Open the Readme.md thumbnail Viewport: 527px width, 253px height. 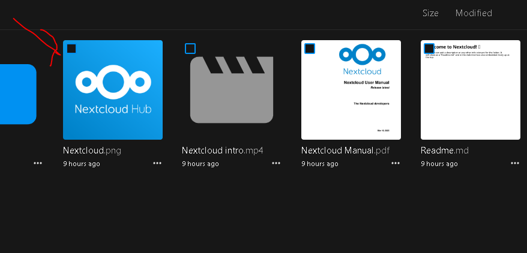point(470,90)
